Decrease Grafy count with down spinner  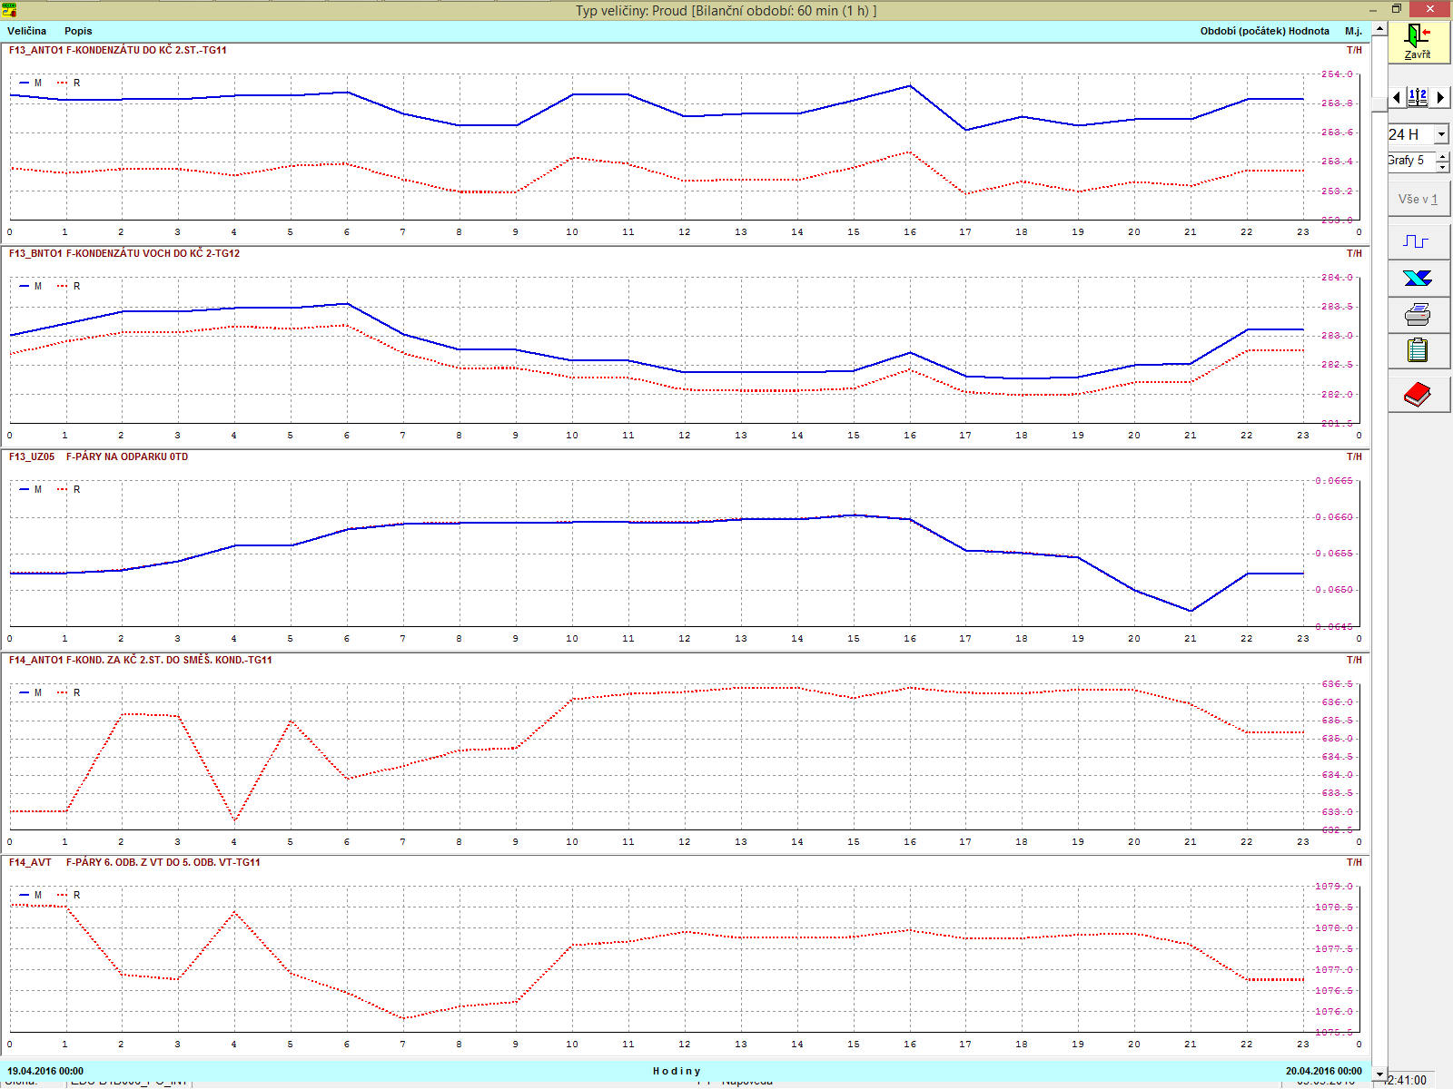pyautogui.click(x=1442, y=167)
